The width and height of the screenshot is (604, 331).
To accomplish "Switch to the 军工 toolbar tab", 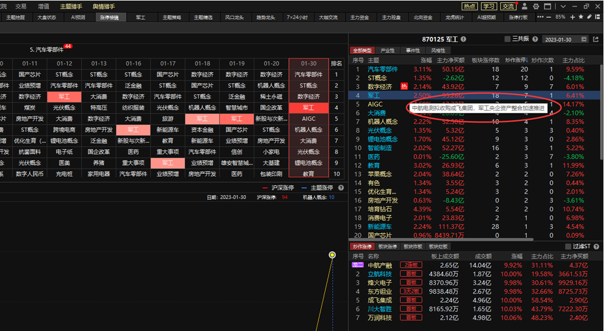I will click(140, 17).
